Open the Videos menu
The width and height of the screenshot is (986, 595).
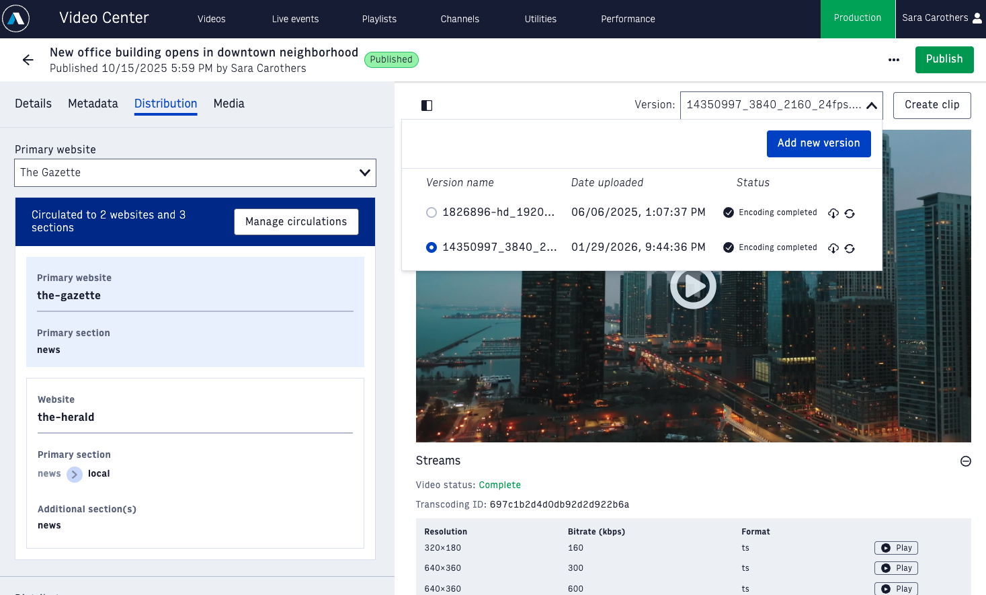(212, 19)
